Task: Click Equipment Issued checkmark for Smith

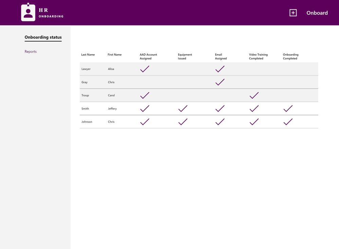Action: (183, 109)
